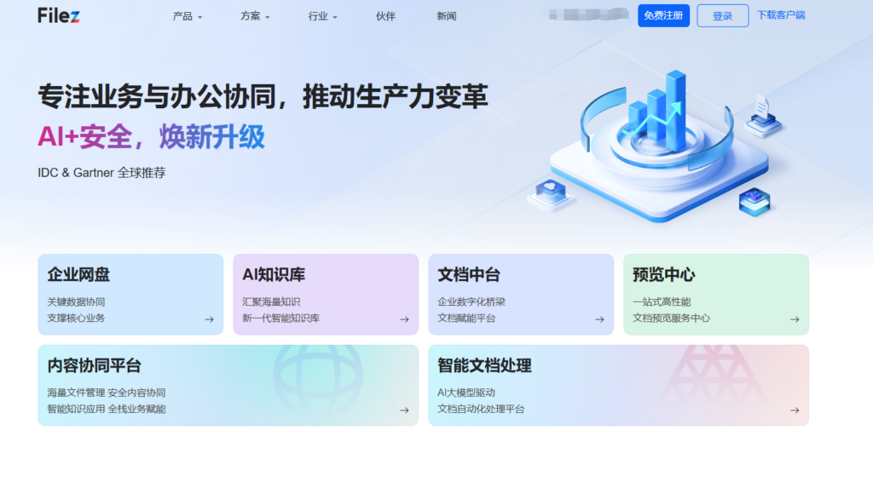Open the 新闻 menu item
The image size is (873, 488).
[447, 17]
